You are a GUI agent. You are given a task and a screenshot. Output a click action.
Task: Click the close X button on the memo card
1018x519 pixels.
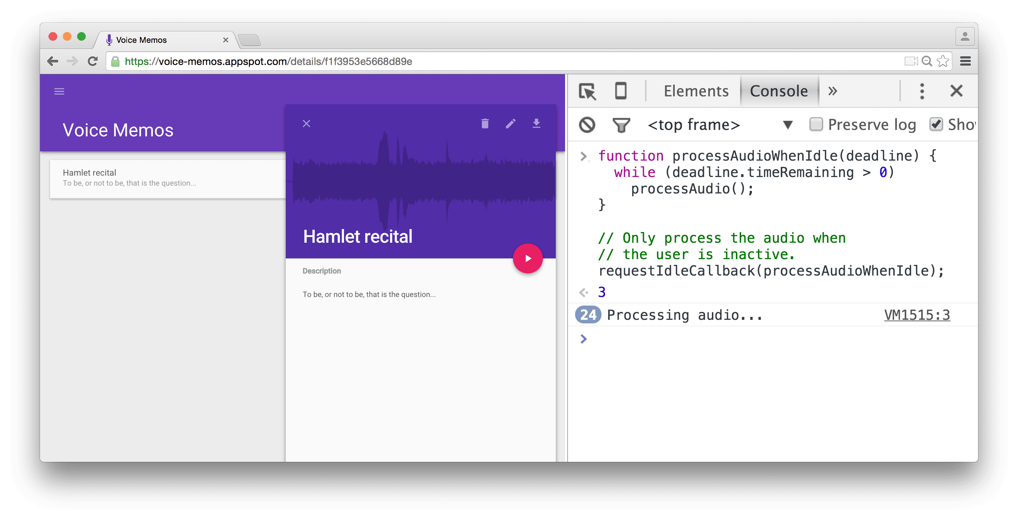(x=305, y=123)
